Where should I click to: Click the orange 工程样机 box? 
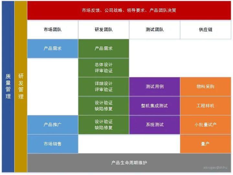[x=206, y=106]
